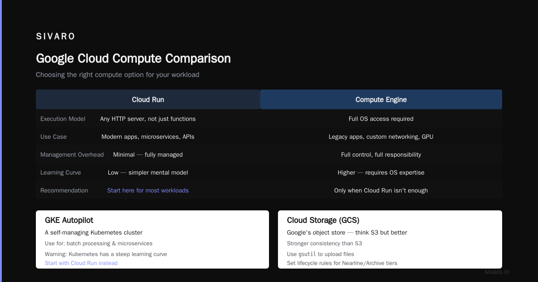Open the 'Start here for most workloads' link
This screenshot has height=282, width=538.
pos(148,190)
